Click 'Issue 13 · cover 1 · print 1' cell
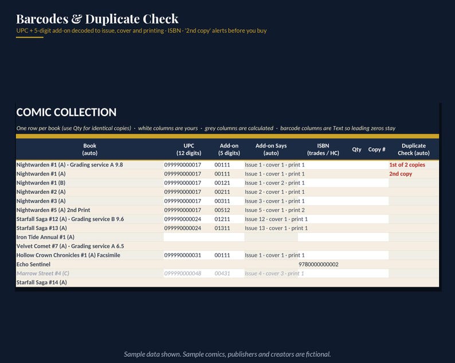 pos(271,228)
